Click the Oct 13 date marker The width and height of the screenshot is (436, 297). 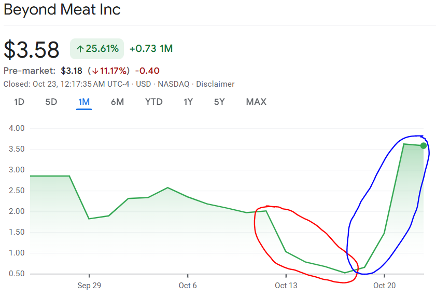tap(286, 285)
